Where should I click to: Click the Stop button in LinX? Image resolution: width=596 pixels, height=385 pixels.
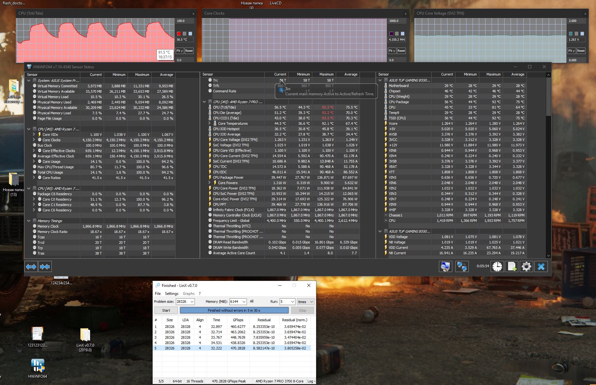click(302, 310)
